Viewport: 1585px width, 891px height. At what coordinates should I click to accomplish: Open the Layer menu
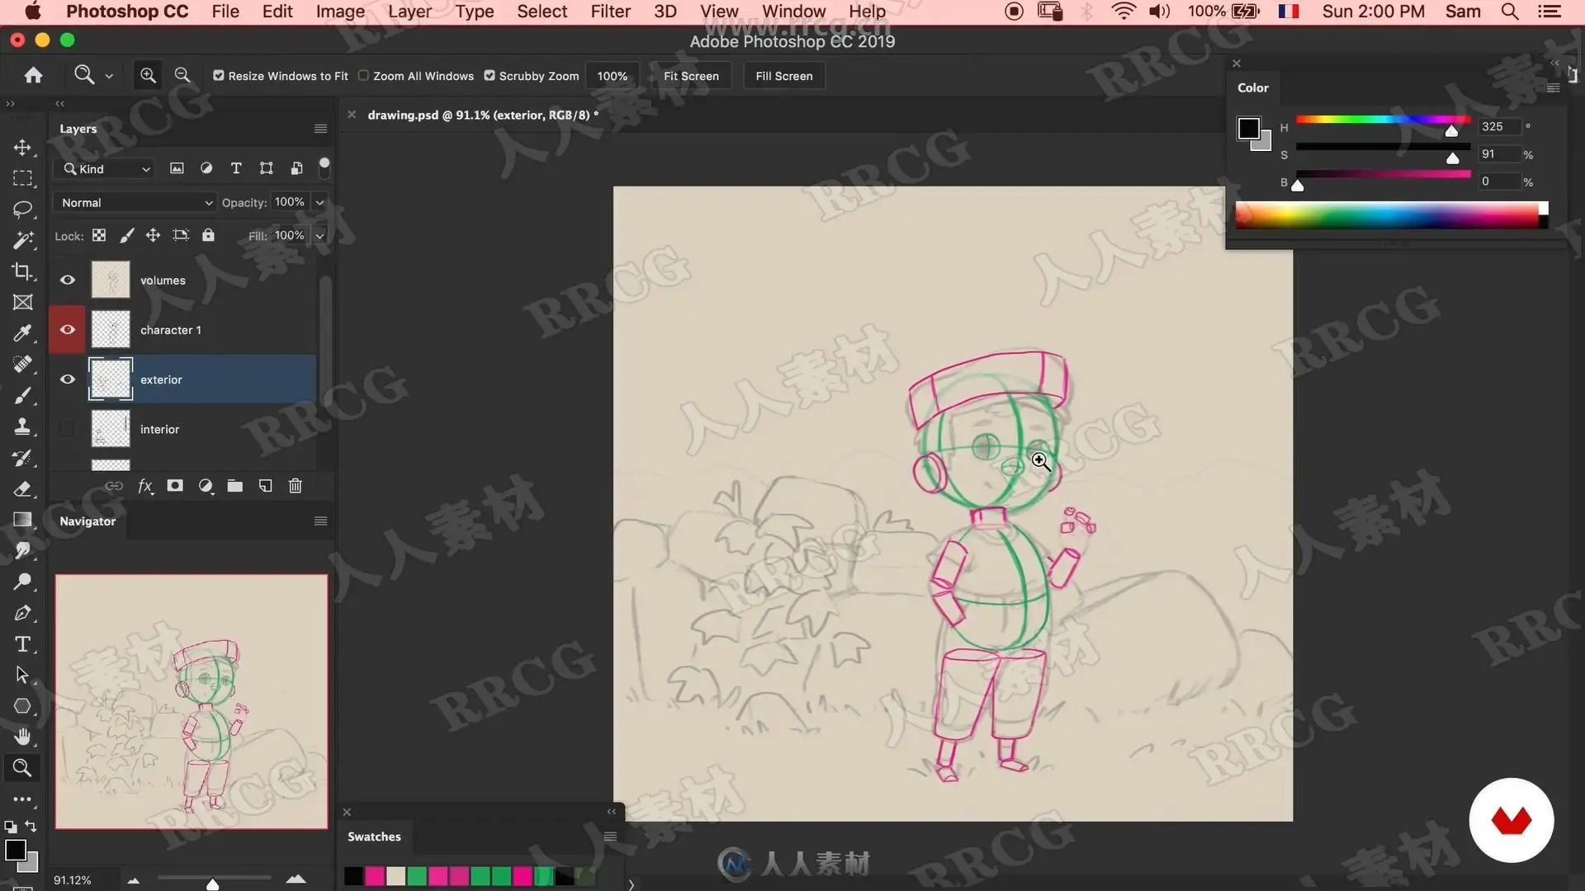pyautogui.click(x=409, y=12)
